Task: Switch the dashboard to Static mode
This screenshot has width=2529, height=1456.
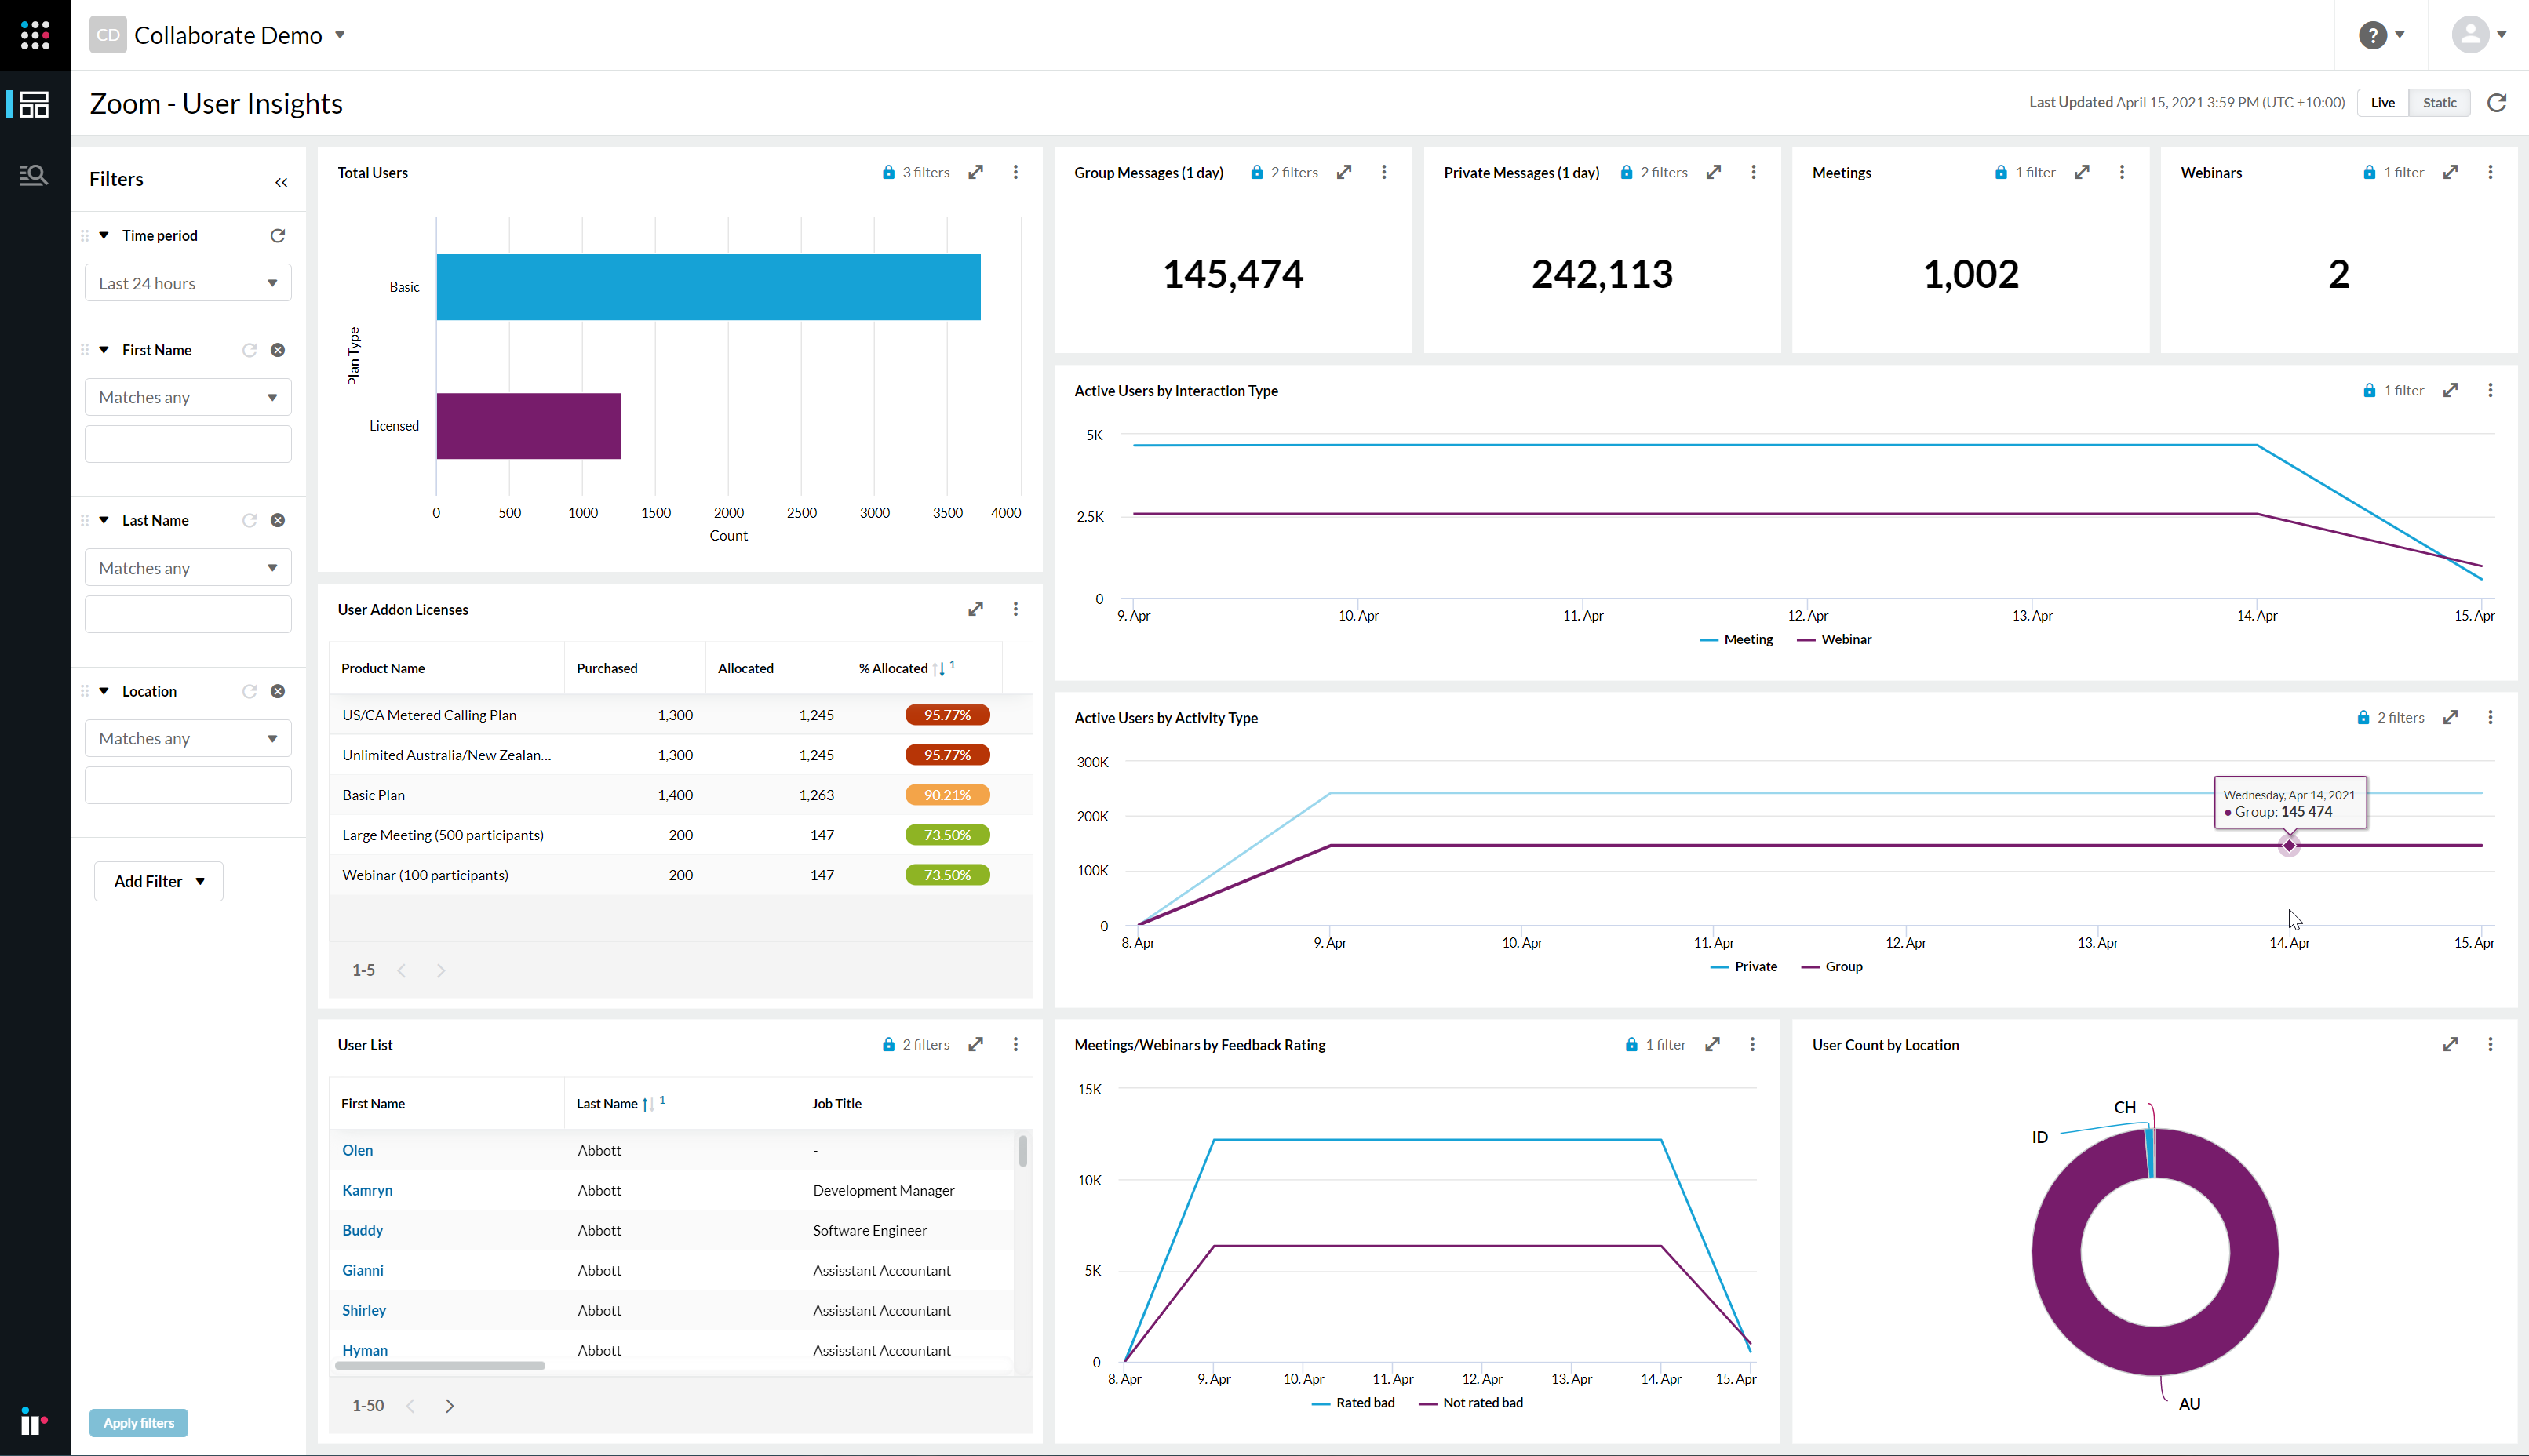Action: pyautogui.click(x=2439, y=102)
